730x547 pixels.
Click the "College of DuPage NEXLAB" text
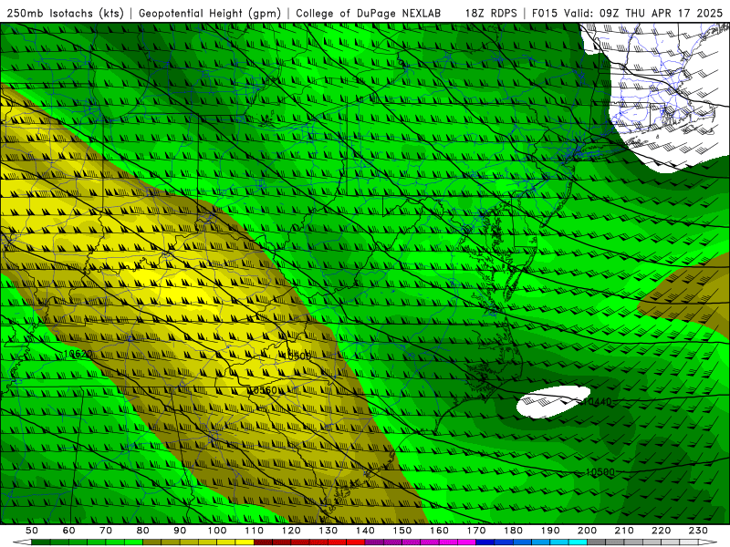(x=369, y=14)
